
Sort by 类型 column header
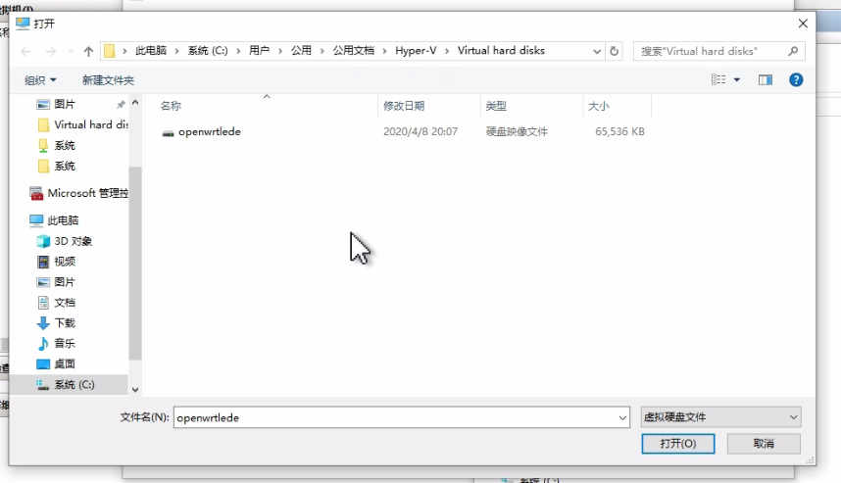[496, 106]
